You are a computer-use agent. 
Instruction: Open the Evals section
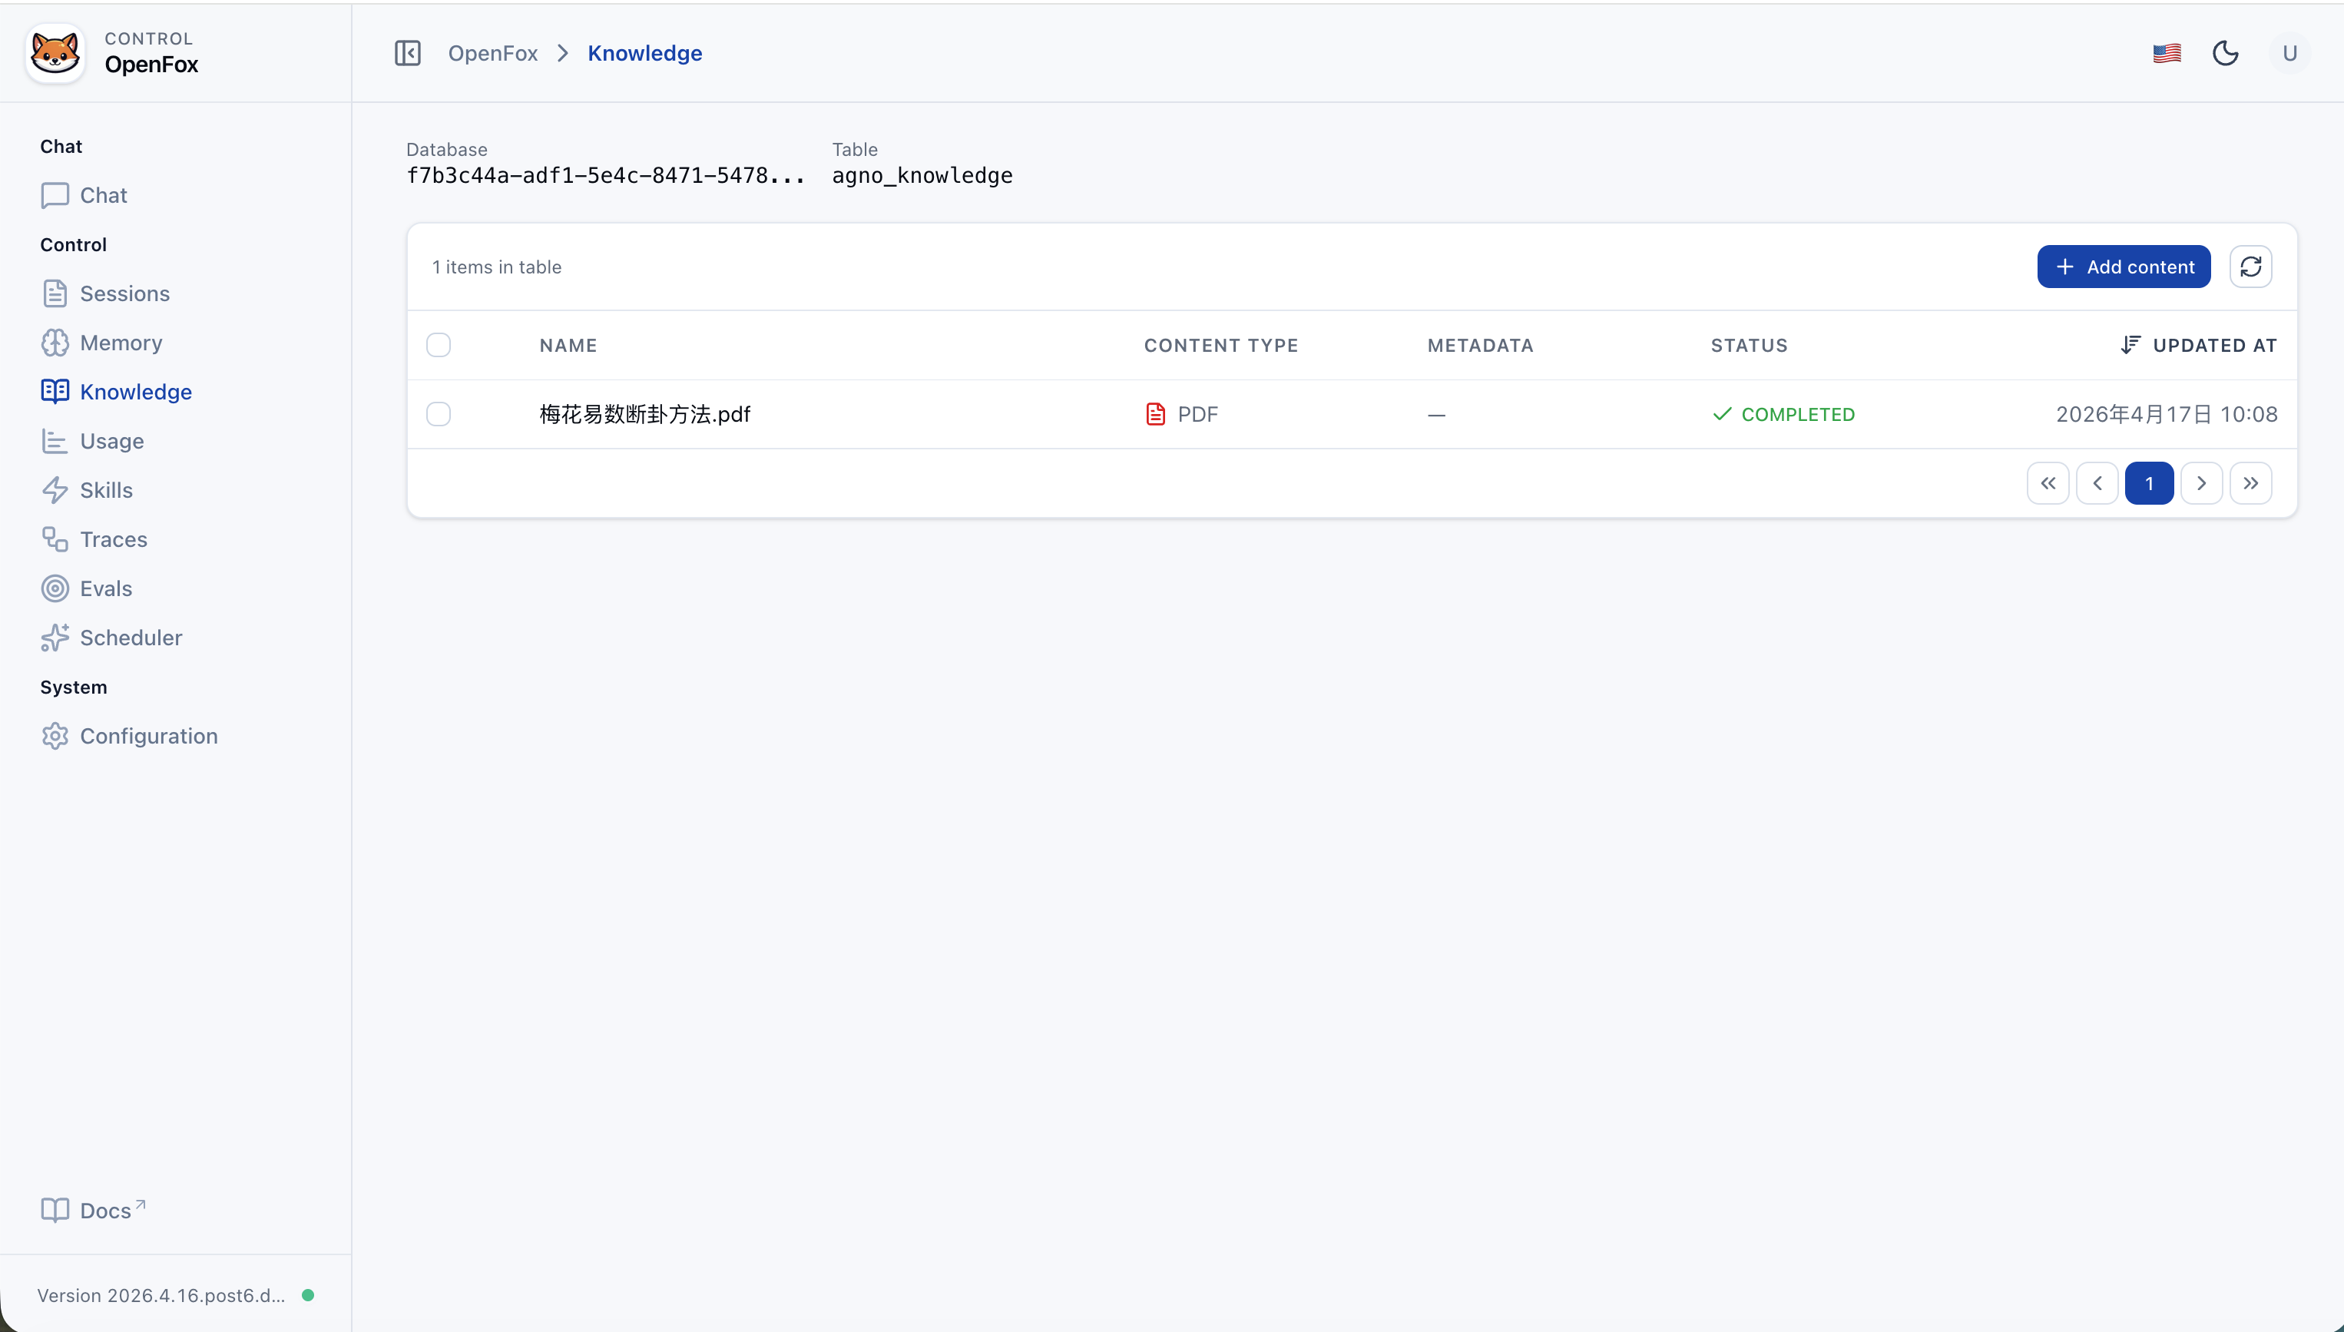tap(105, 588)
